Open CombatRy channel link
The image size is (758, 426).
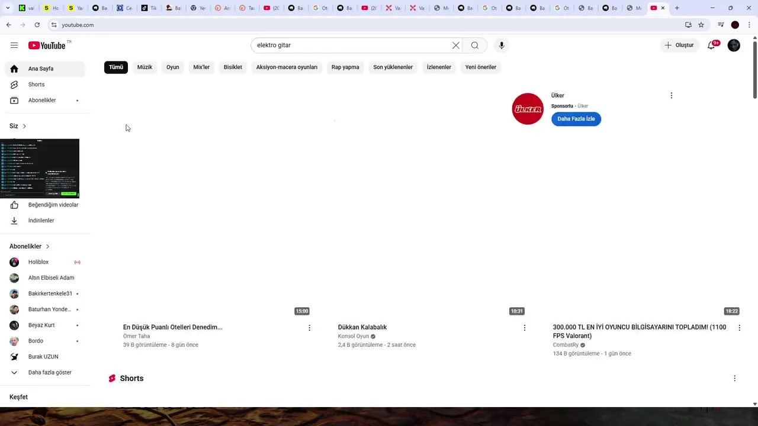pyautogui.click(x=566, y=345)
